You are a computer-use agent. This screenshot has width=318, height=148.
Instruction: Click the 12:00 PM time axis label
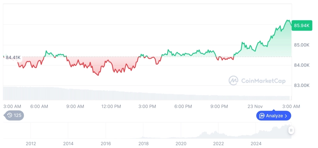tap(111, 106)
